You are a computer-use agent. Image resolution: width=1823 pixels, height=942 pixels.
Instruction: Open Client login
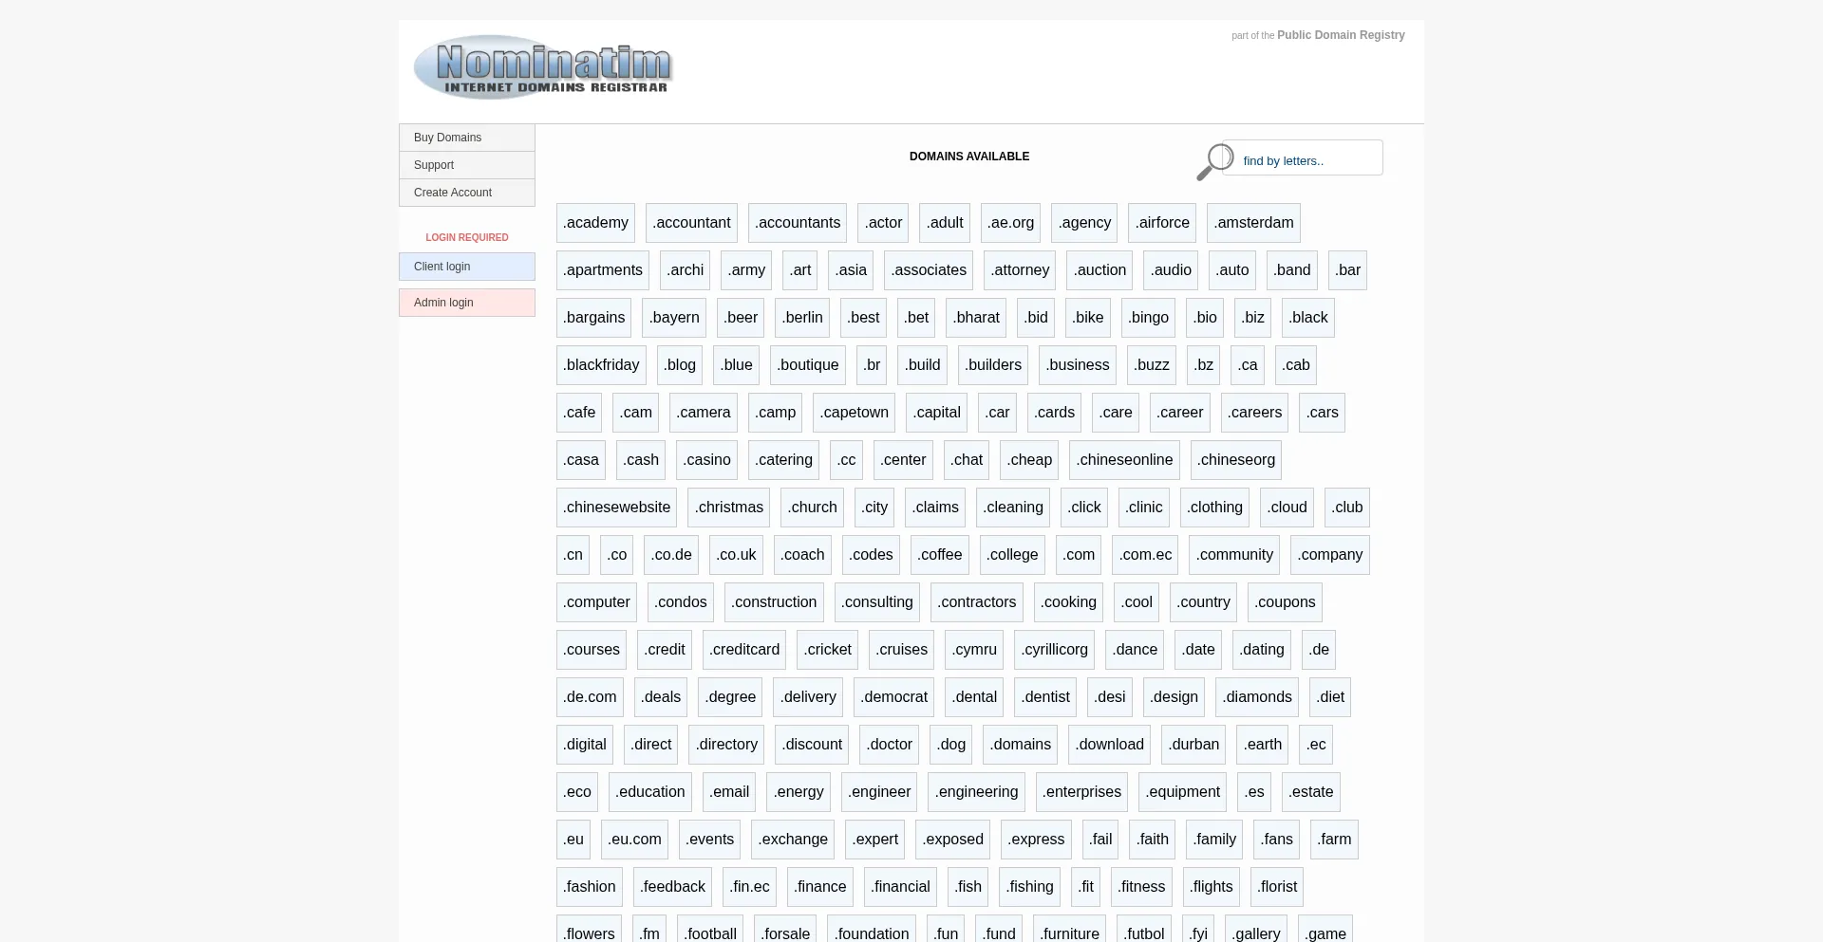pyautogui.click(x=467, y=267)
